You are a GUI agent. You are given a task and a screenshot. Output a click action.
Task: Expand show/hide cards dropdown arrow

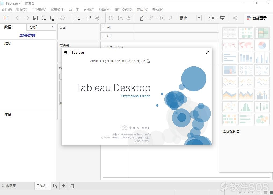pyautogui.click(x=216, y=18)
